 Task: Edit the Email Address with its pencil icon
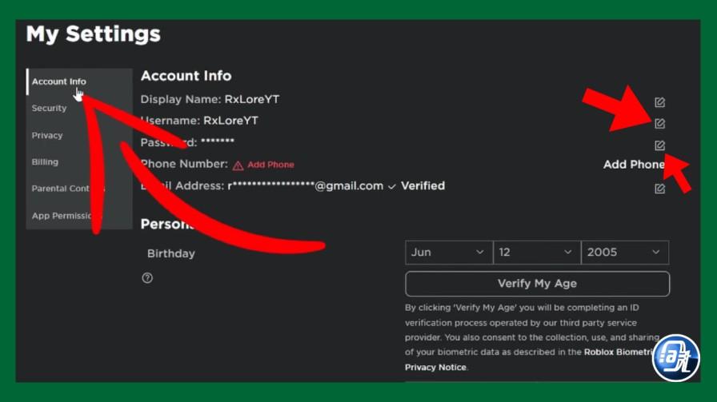tap(659, 189)
